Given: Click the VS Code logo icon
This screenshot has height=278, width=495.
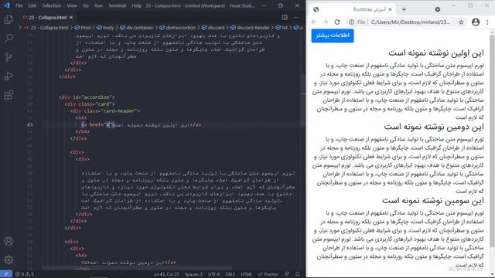Looking at the screenshot, I should (7, 5).
